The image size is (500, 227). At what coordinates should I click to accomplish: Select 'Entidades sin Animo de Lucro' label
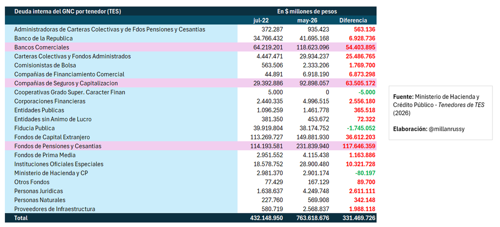pos(53,119)
